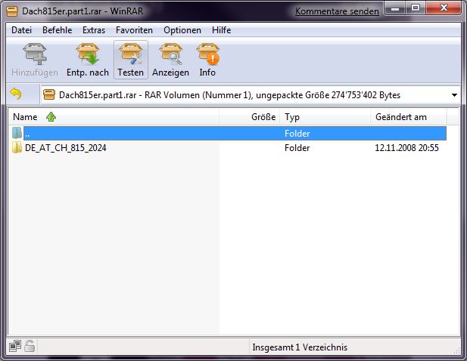Open the Favoriten menu

pyautogui.click(x=134, y=30)
